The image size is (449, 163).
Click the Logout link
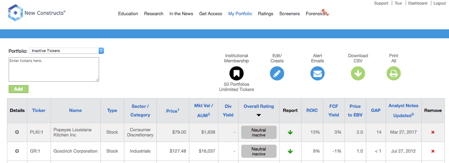coord(440,3)
